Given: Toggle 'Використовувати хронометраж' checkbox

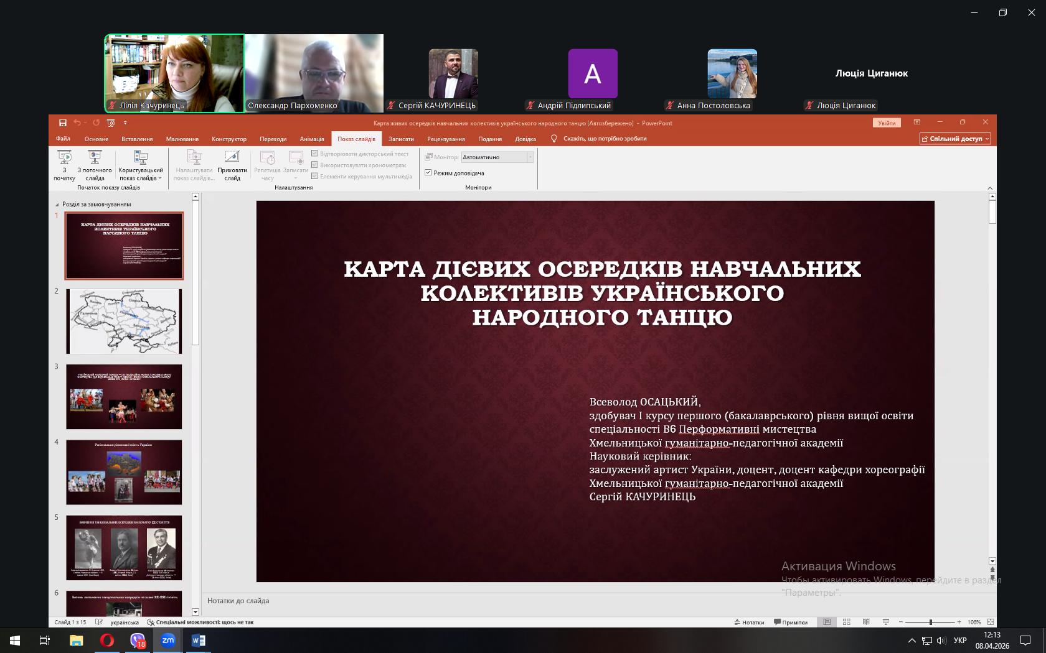Looking at the screenshot, I should [315, 165].
